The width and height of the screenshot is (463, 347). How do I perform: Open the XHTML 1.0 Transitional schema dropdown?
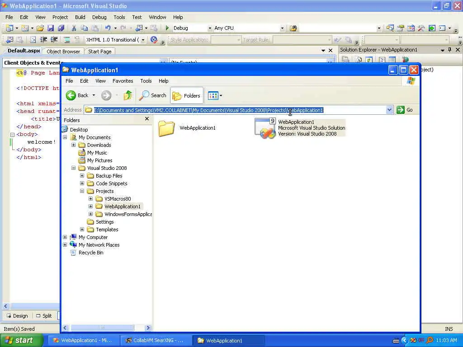(143, 40)
